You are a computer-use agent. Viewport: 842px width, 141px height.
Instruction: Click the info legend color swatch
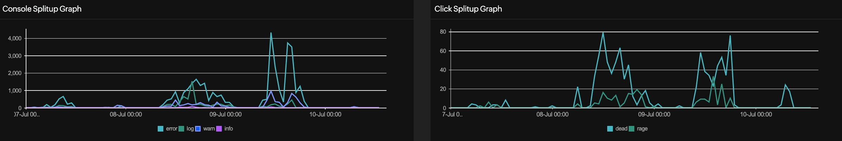tap(219, 129)
